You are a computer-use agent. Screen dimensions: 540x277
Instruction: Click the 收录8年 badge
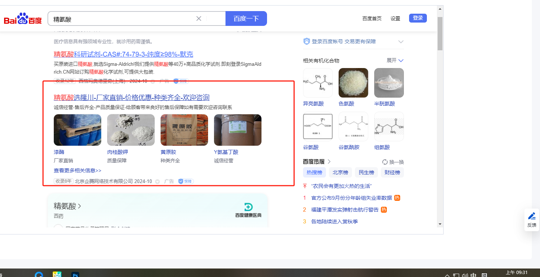(63, 181)
